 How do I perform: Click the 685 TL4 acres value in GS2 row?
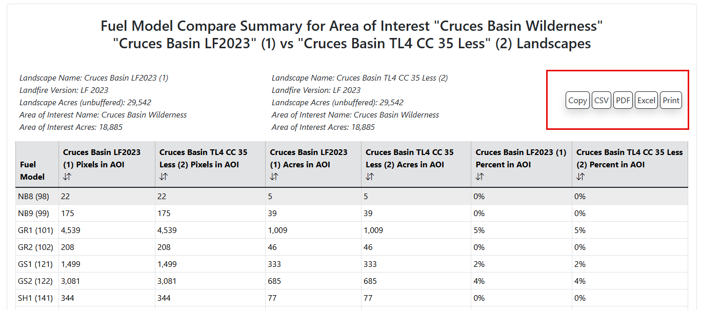[x=370, y=281]
